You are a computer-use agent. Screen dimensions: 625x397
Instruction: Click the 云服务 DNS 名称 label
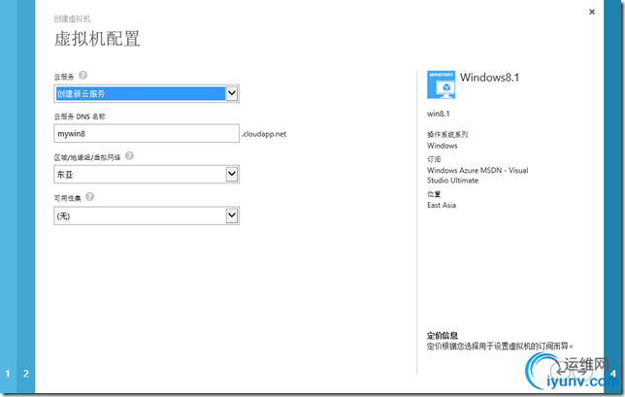[x=80, y=116]
